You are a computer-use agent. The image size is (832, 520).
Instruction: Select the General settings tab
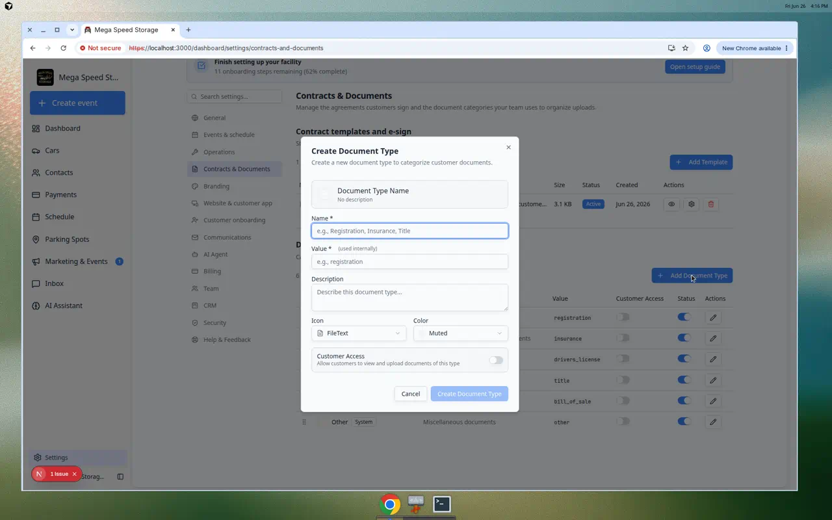(235, 118)
